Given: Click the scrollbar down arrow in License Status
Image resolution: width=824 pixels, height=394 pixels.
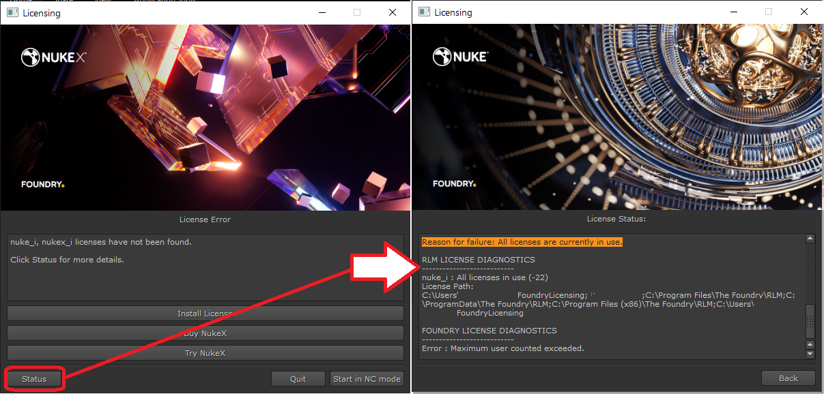Looking at the screenshot, I should pos(810,354).
